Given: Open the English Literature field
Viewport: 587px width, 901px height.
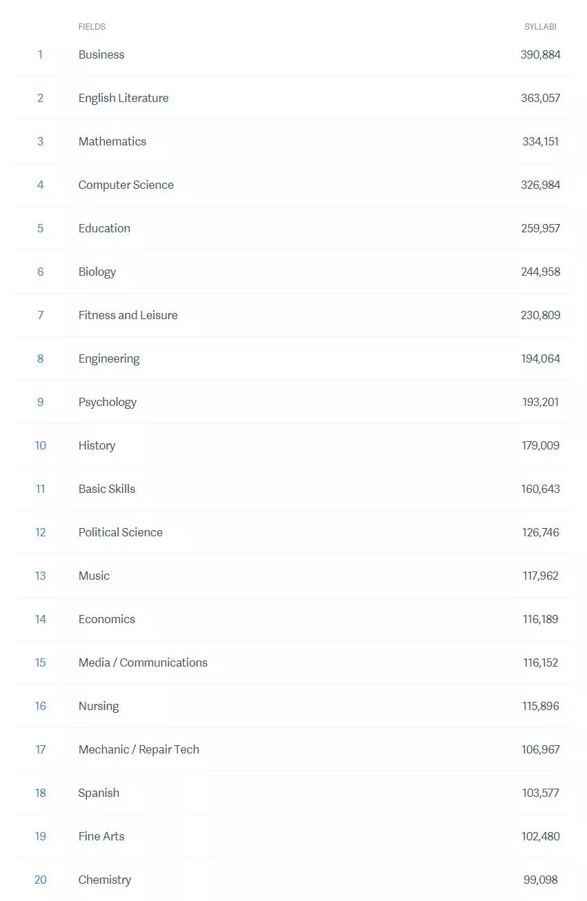Looking at the screenshot, I should point(123,98).
